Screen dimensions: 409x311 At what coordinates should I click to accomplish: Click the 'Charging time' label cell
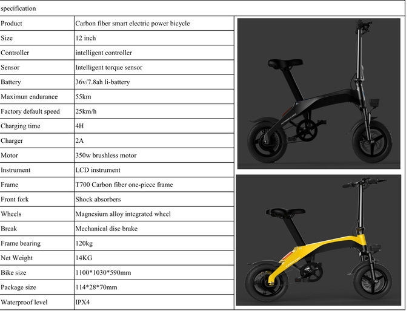pos(37,126)
